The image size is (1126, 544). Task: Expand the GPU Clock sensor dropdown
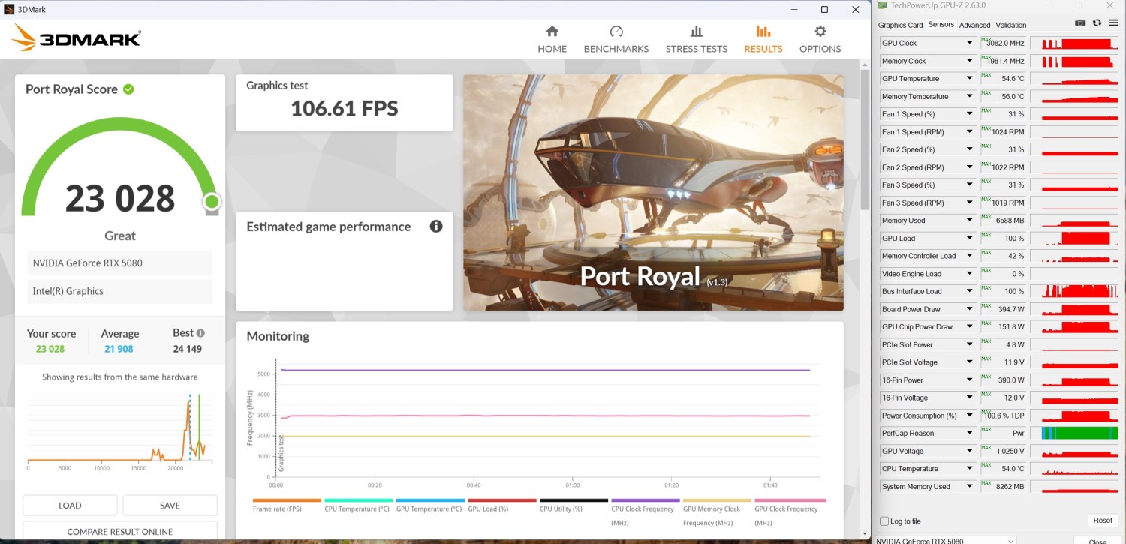[970, 44]
